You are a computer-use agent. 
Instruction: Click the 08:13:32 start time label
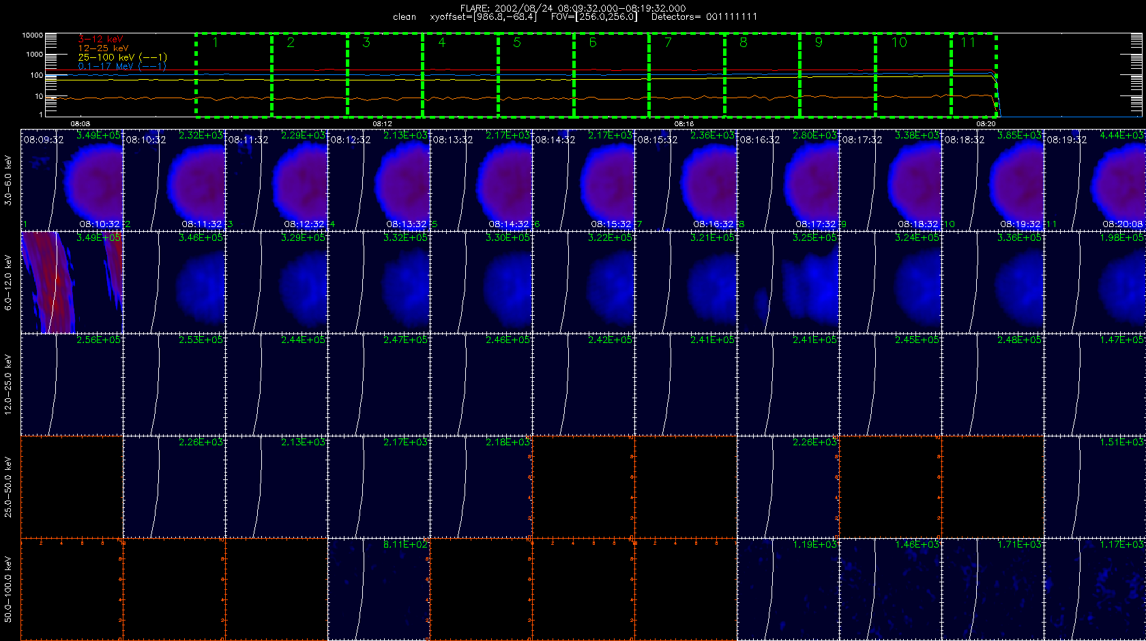(x=452, y=140)
